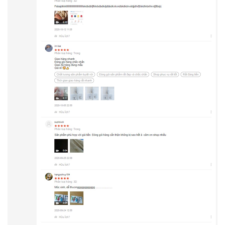Click thumbs-up under hangocthuy164's review
Viewport: 225px width, 225px height.
point(56,217)
